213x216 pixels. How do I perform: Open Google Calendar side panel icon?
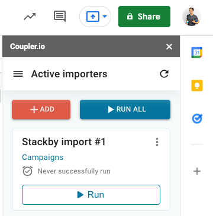pos(197,53)
